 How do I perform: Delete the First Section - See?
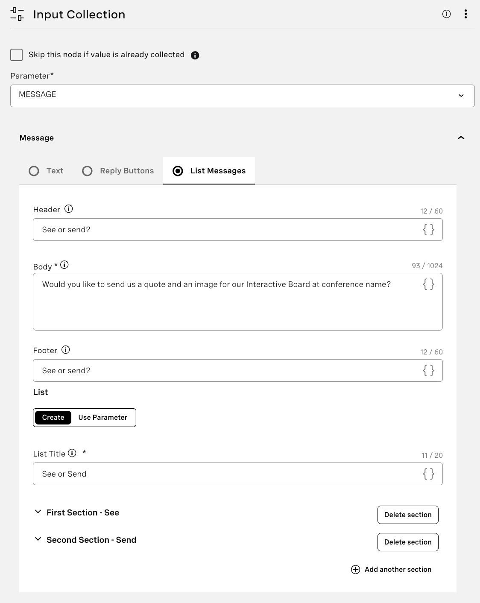click(x=408, y=515)
